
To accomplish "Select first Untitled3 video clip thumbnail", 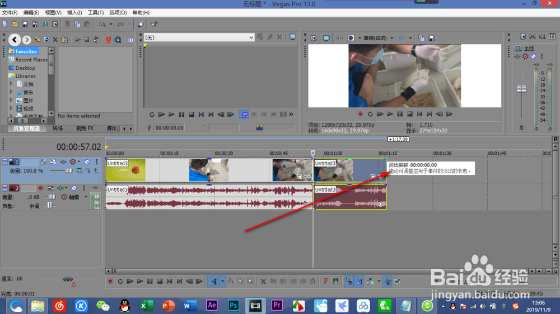I will tap(125, 170).
